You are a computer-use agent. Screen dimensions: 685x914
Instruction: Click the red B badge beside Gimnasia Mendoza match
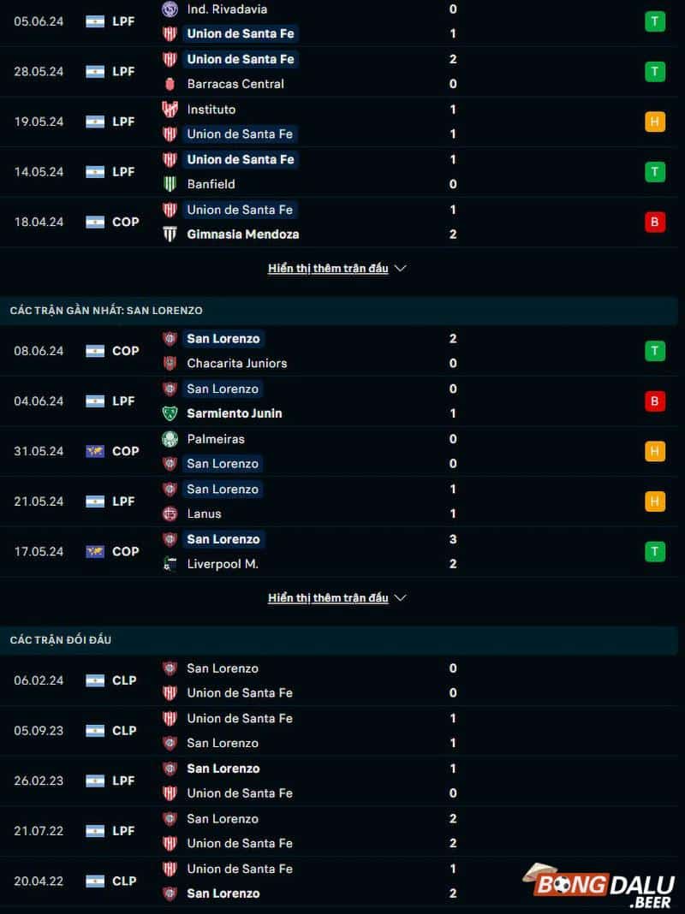(655, 222)
